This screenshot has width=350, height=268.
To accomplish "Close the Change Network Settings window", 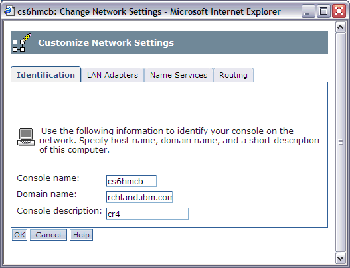I will (339, 11).
